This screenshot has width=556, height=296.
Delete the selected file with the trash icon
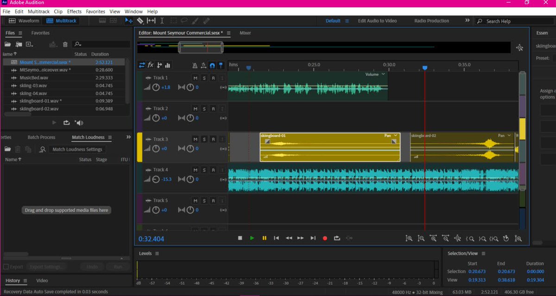coord(65,44)
